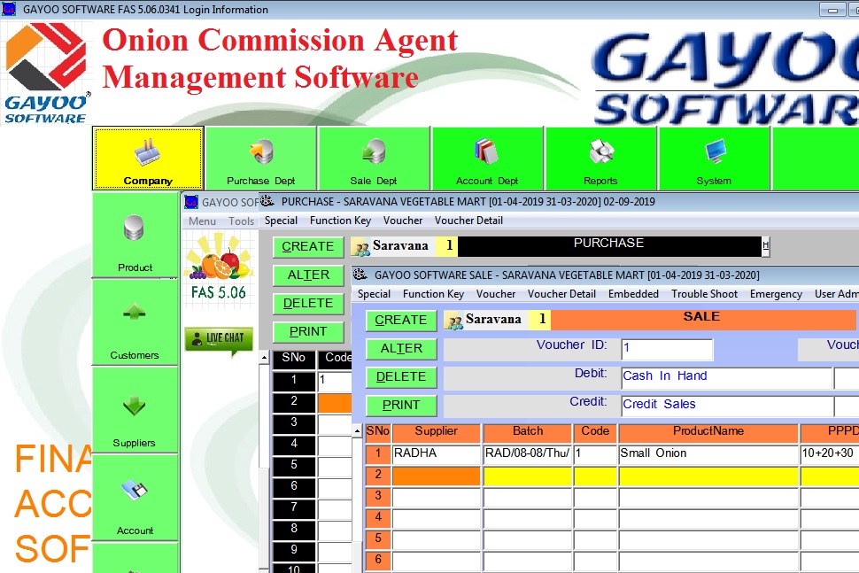
Task: Click DELETE button in Purchase window
Action: [308, 304]
